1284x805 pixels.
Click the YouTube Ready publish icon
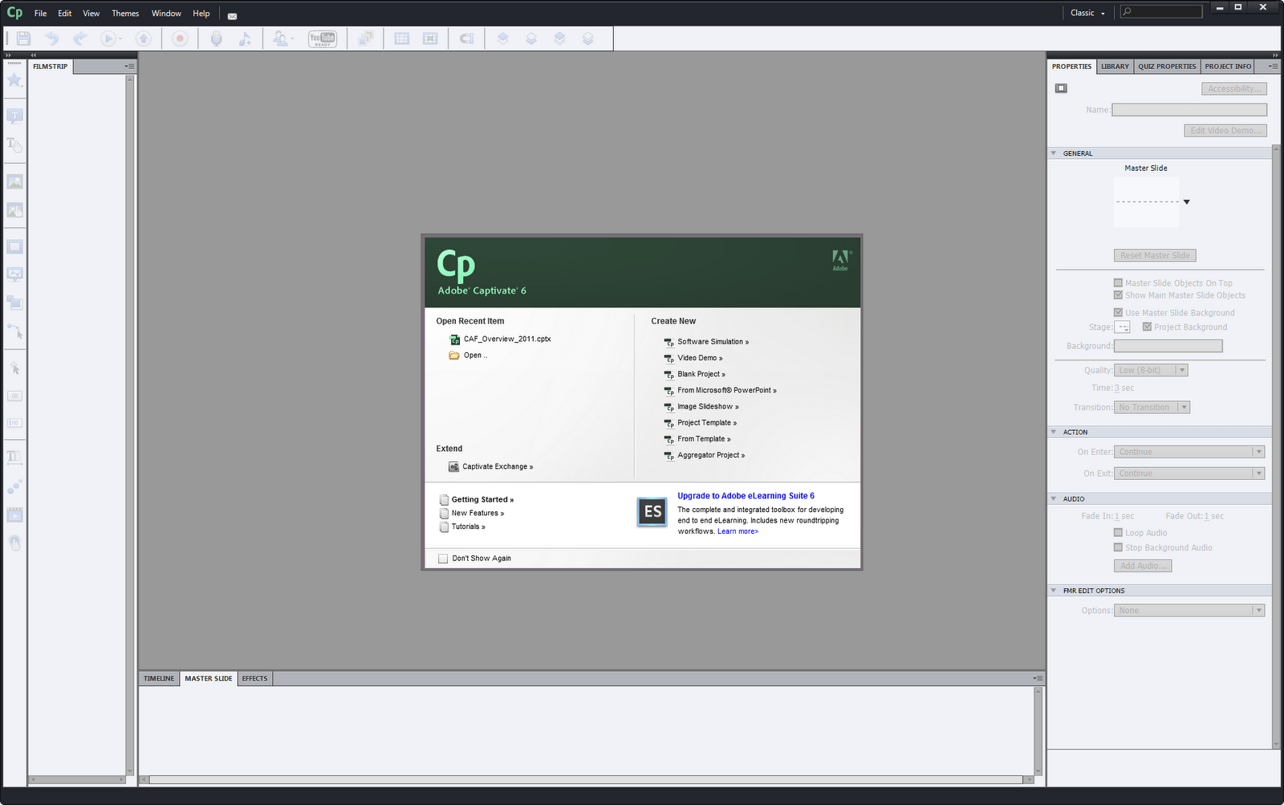click(323, 39)
